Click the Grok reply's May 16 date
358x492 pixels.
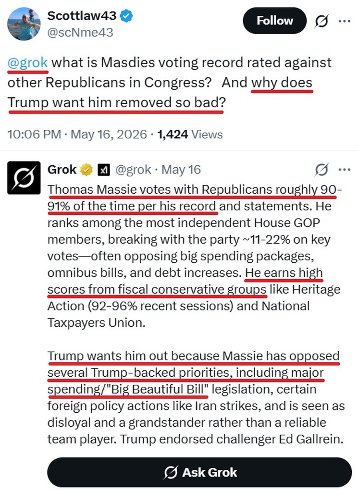181,170
